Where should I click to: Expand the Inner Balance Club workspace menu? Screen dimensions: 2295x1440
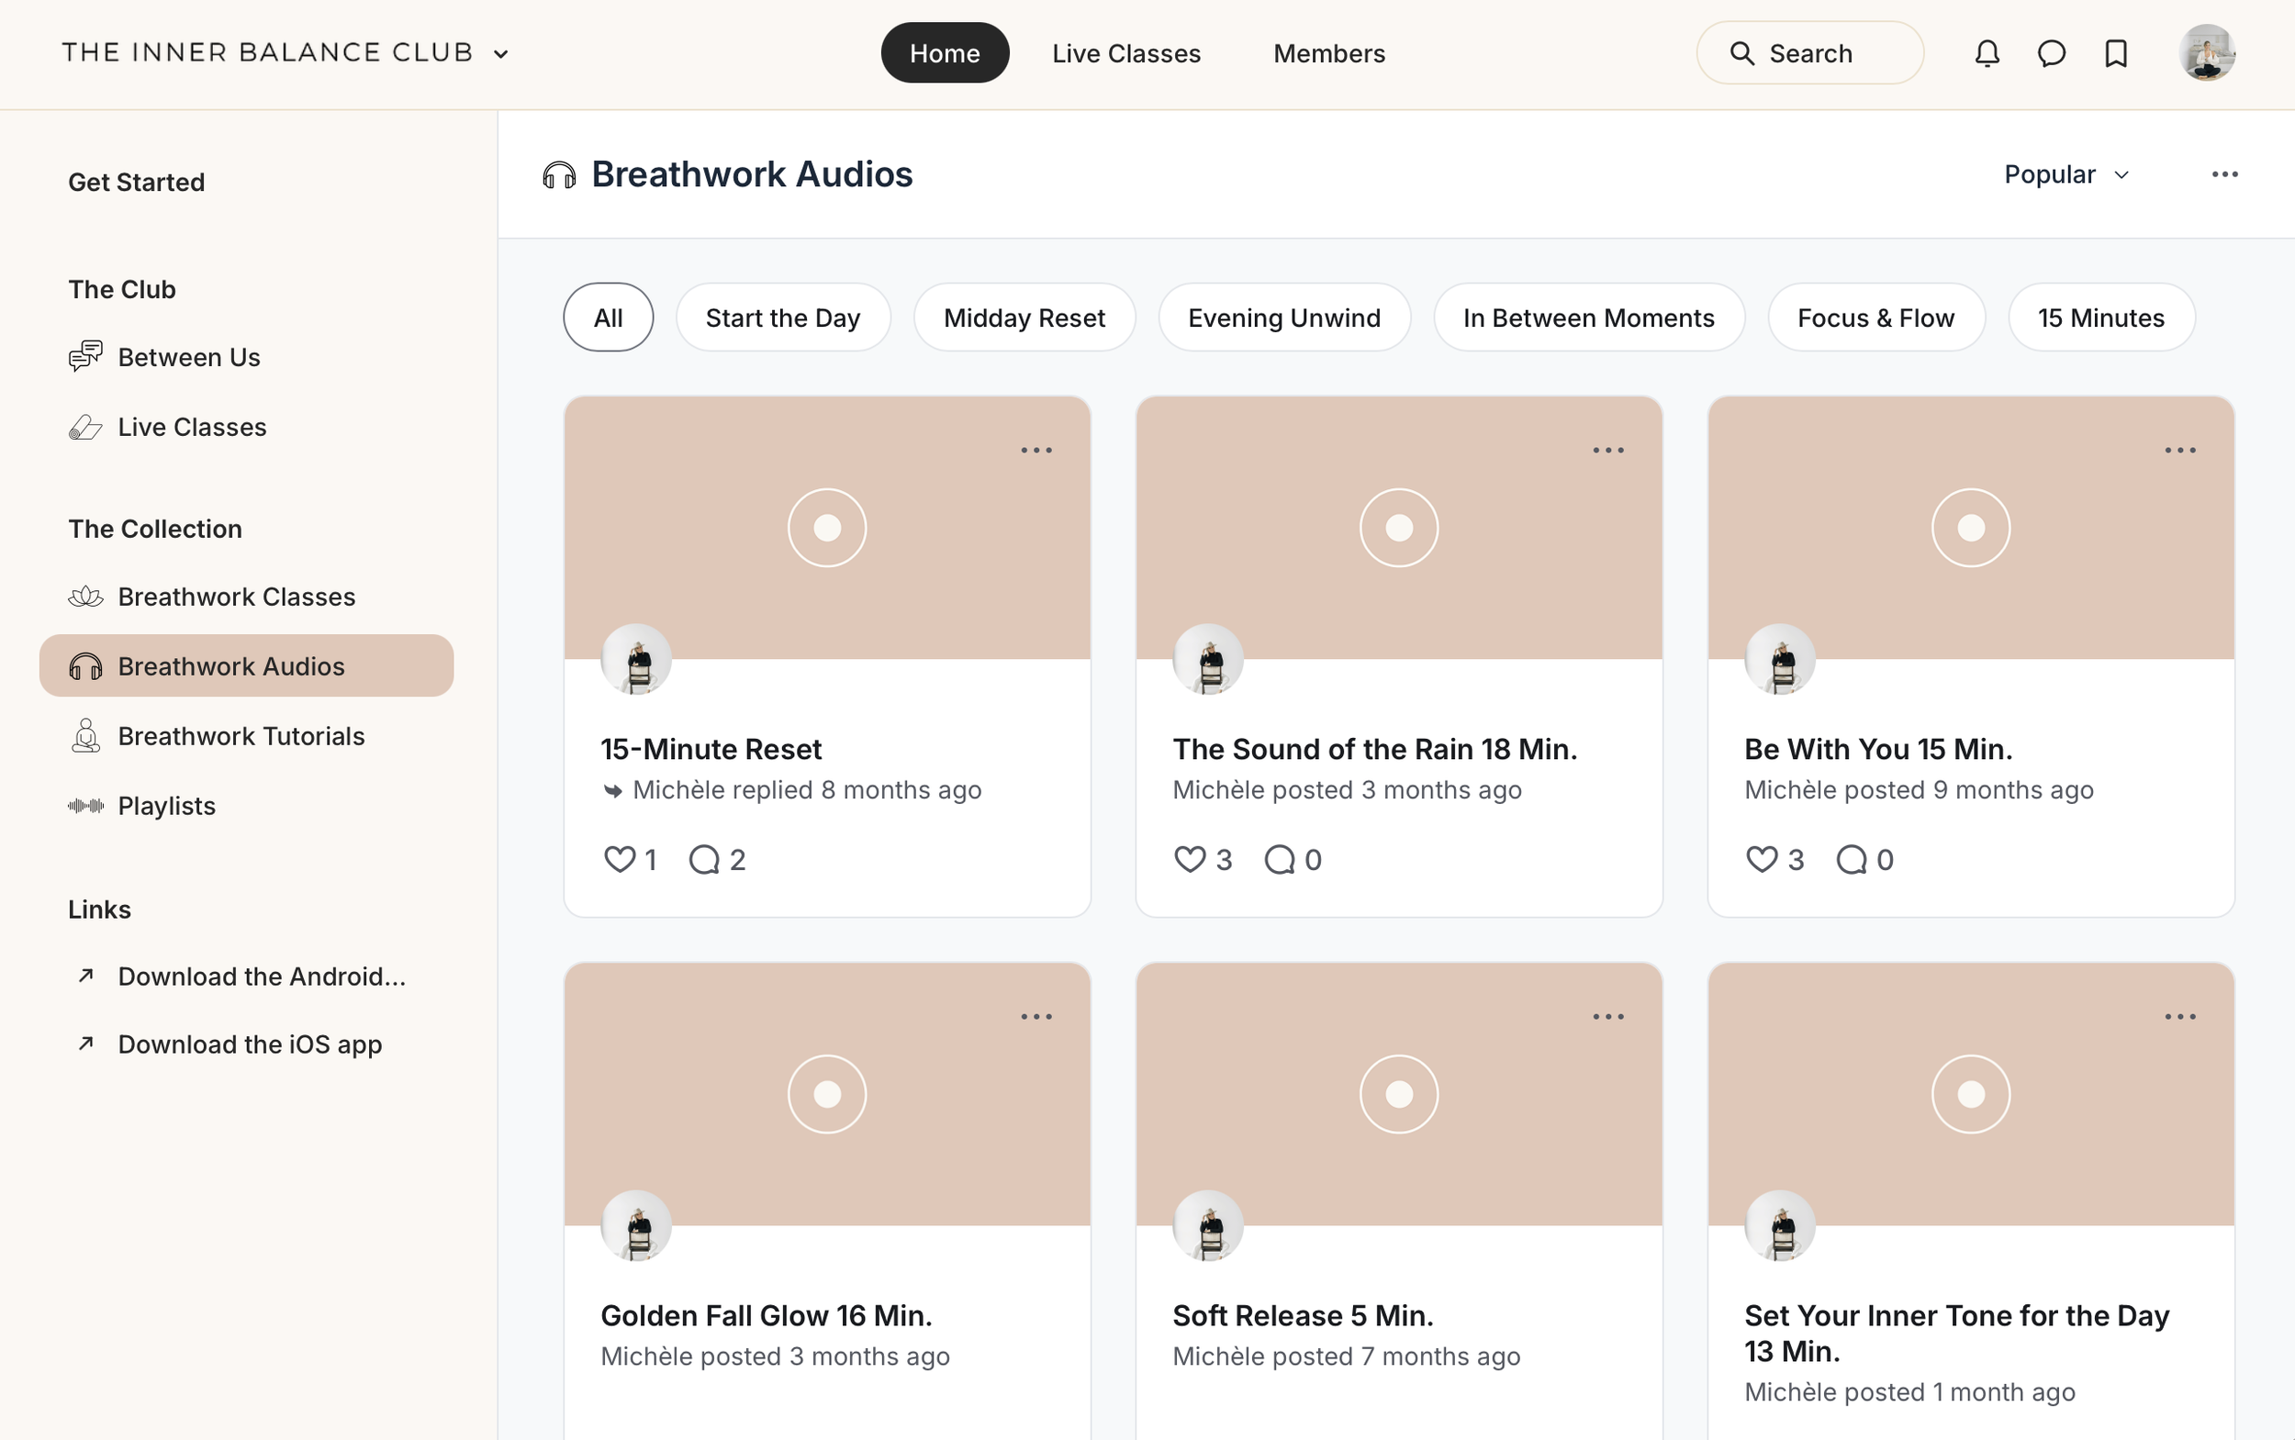coord(501,53)
